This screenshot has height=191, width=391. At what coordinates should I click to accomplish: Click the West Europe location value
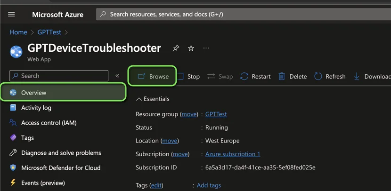222,141
